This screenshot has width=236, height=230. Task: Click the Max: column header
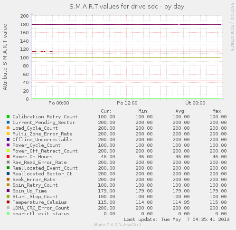pyautogui.click(x=217, y=111)
